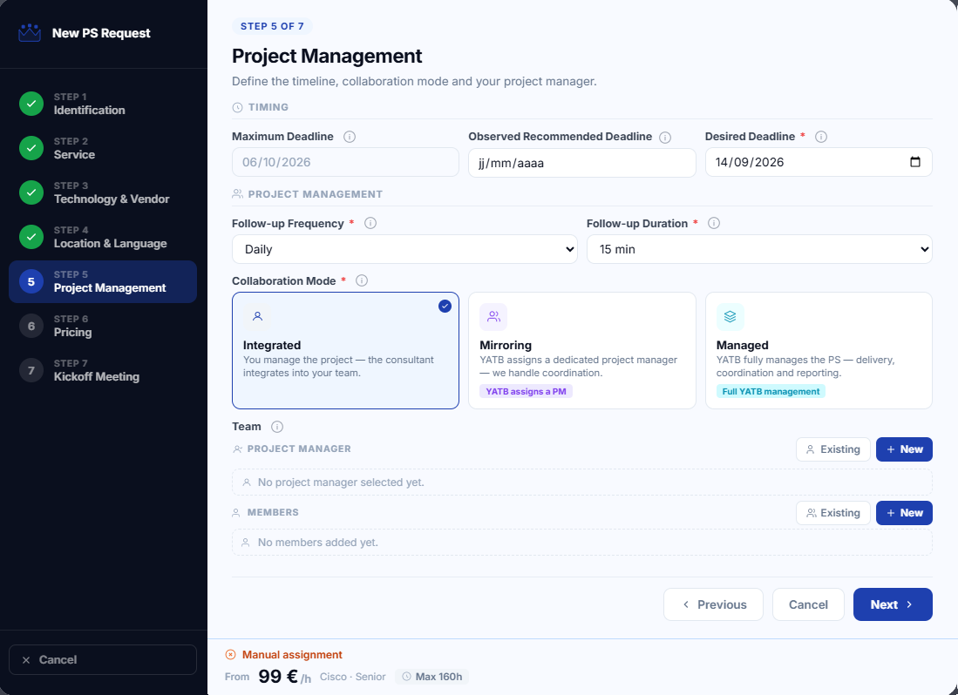Show info for Follow-up Frequency
The width and height of the screenshot is (958, 695).
(x=370, y=223)
